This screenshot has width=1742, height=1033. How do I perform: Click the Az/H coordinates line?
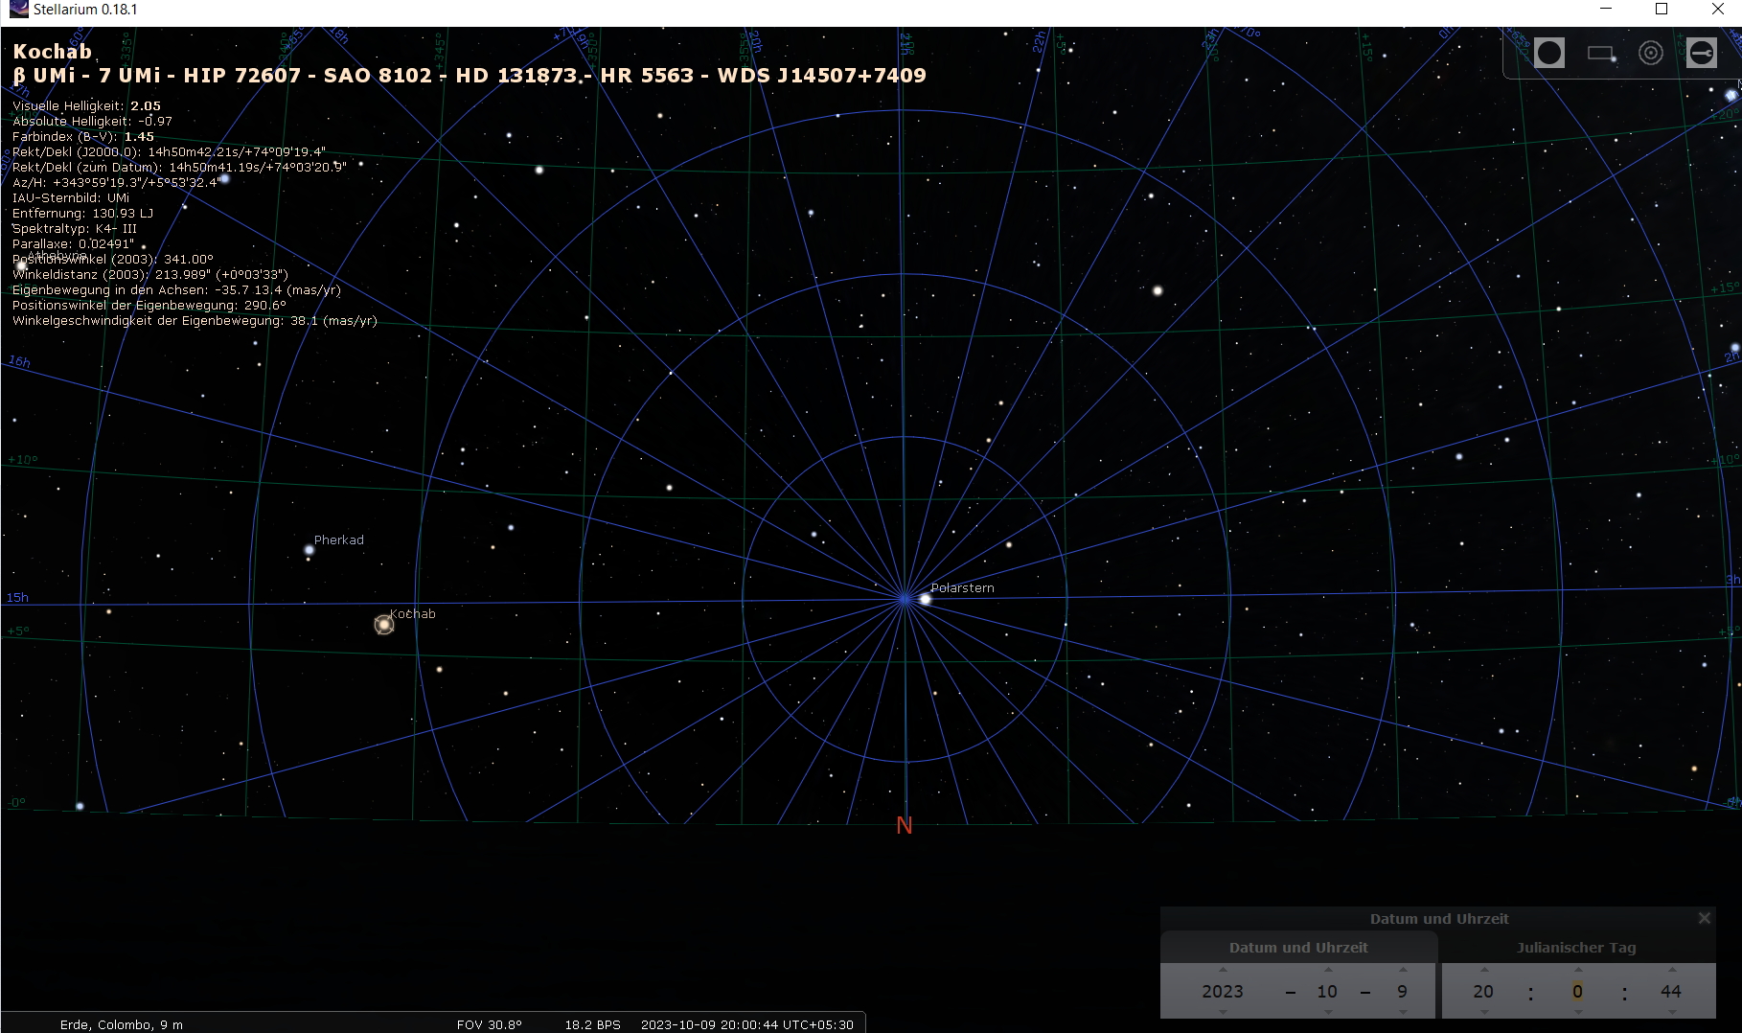[x=117, y=182]
